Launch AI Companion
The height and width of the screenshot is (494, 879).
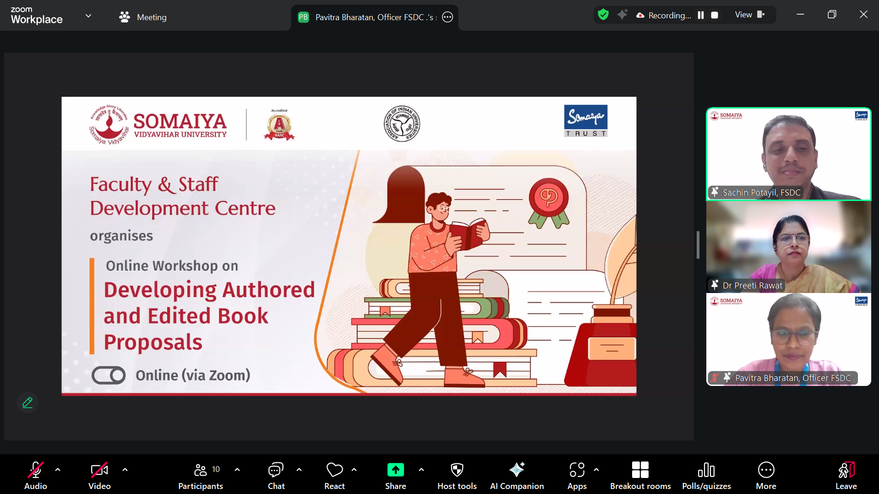(x=517, y=475)
